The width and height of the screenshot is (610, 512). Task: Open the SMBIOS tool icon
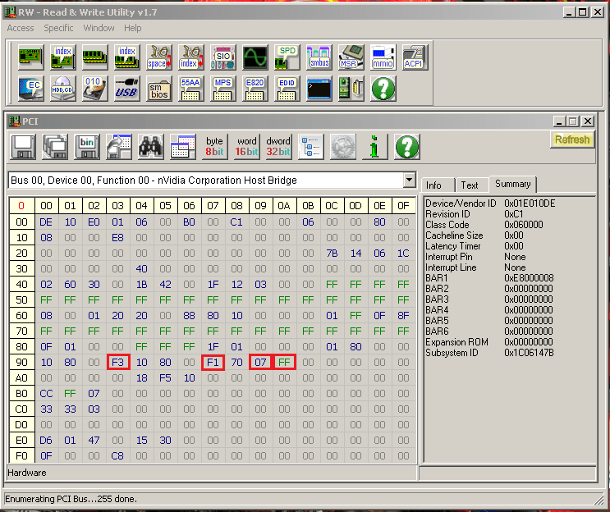(x=158, y=88)
